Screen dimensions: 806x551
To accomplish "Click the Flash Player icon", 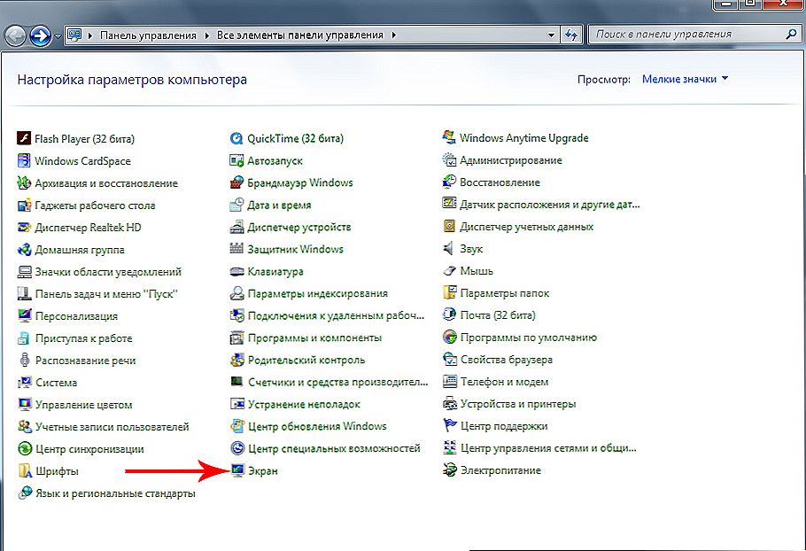I will click(x=24, y=139).
